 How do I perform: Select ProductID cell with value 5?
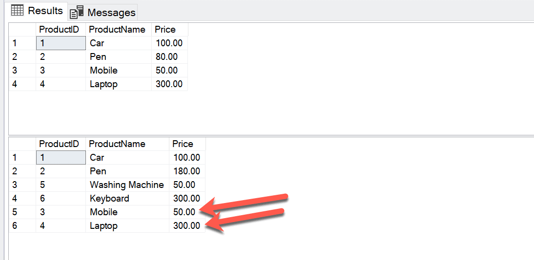click(60, 185)
